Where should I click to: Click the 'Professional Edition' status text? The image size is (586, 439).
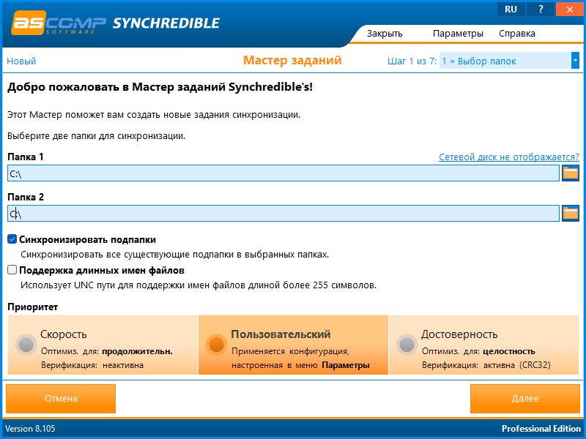541,429
